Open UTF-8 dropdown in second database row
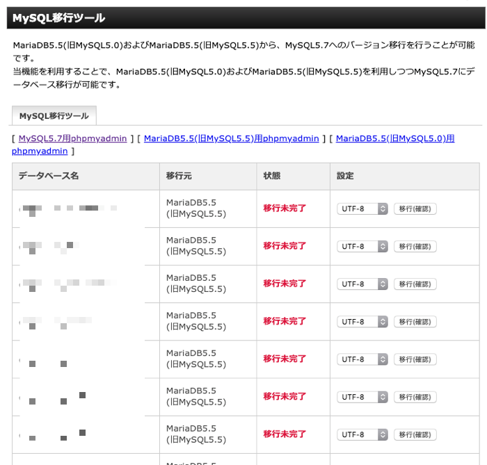The width and height of the screenshot is (487, 465). (362, 246)
